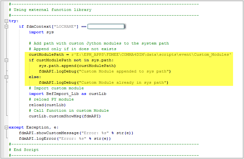Click logDebug 'Custom Module already in sys path'
Screen dimensions: 244x159
coord(104,82)
